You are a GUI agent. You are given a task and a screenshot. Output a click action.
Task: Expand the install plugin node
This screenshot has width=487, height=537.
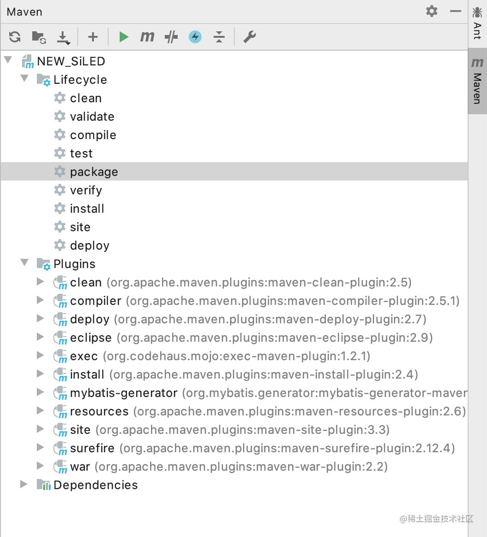click(x=41, y=374)
